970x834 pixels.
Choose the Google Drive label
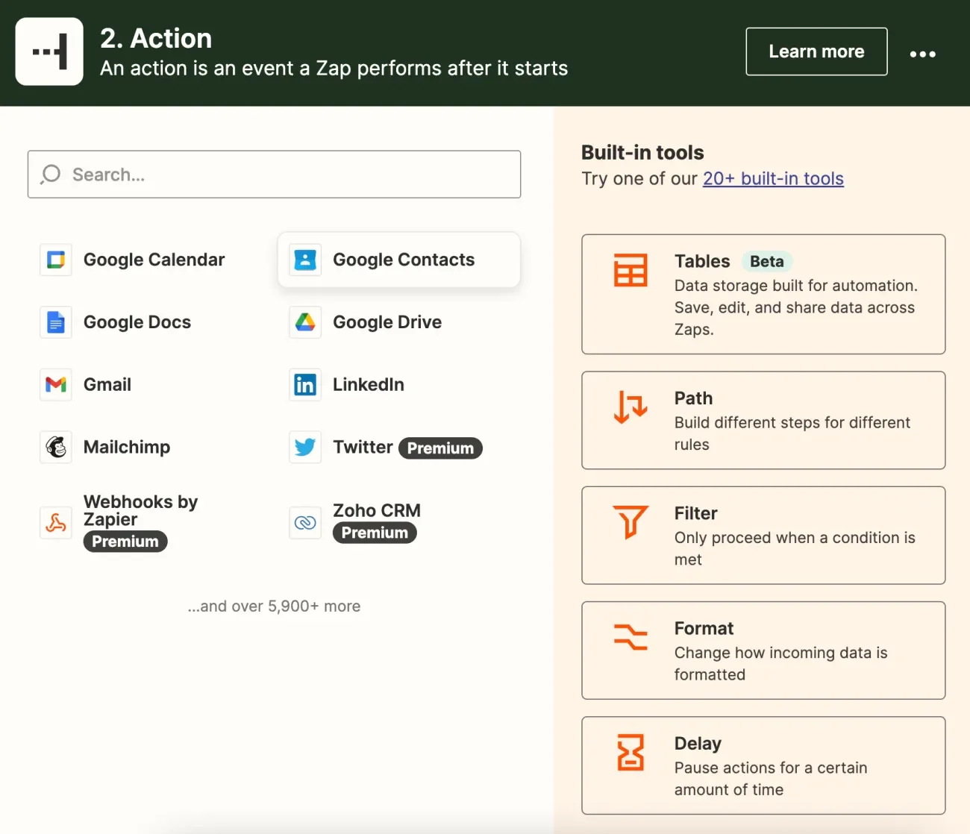(x=387, y=322)
